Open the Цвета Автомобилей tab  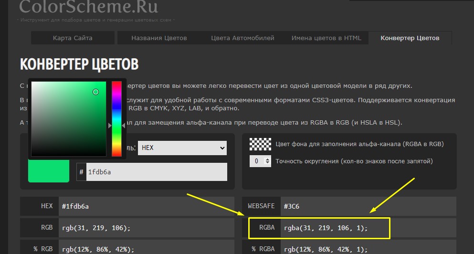coord(242,38)
